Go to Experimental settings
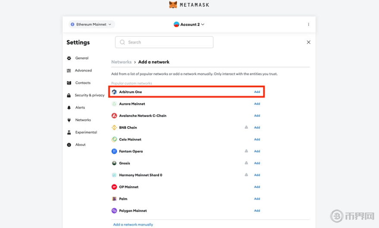Viewport: 379px width, 228px height. (86, 133)
